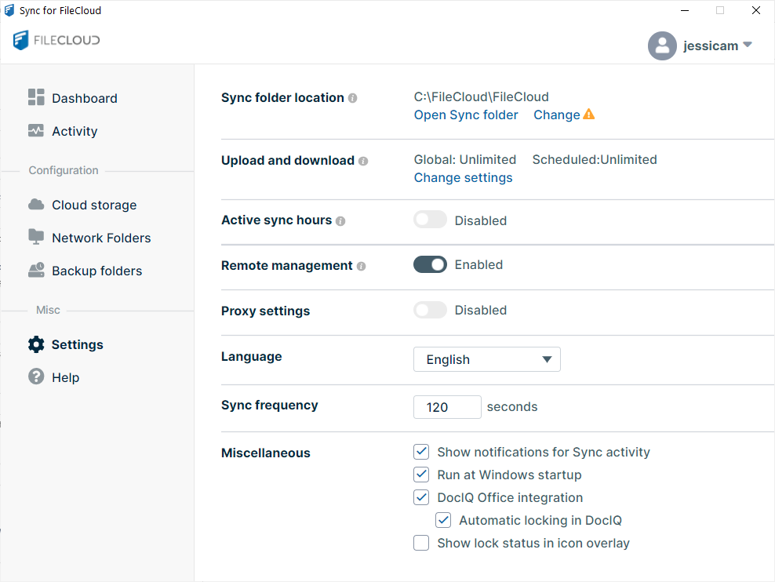Screen dimensions: 775x582
Task: Click Change next to the warning icon
Action: pos(556,115)
